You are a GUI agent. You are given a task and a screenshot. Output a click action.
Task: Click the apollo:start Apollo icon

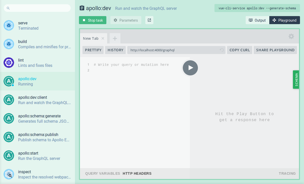coord(9,156)
